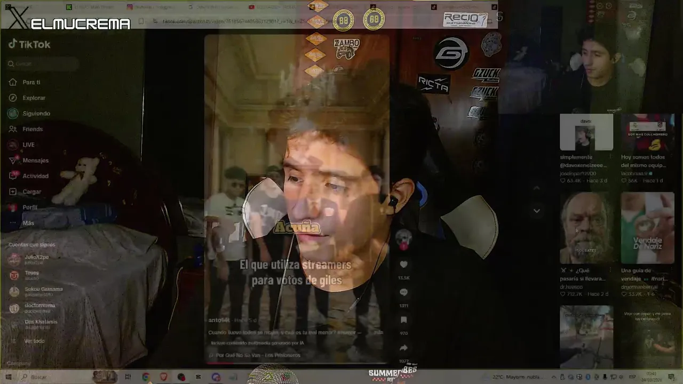Open Cargar to upload a video
Image resolution: width=683 pixels, height=384 pixels.
click(31, 191)
